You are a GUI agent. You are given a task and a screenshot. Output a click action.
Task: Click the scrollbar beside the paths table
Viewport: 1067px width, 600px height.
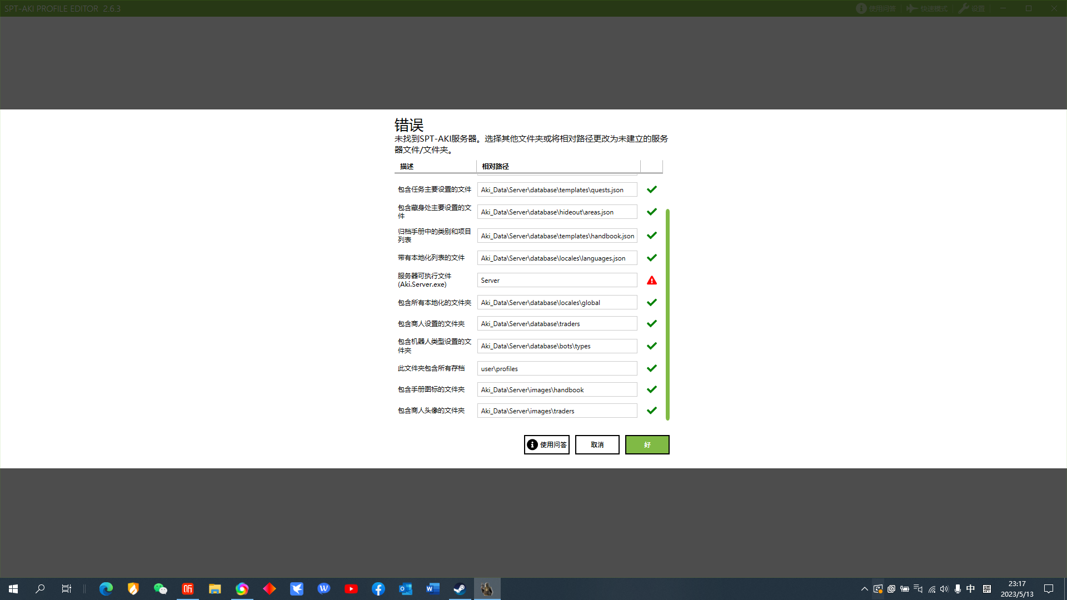tap(668, 311)
